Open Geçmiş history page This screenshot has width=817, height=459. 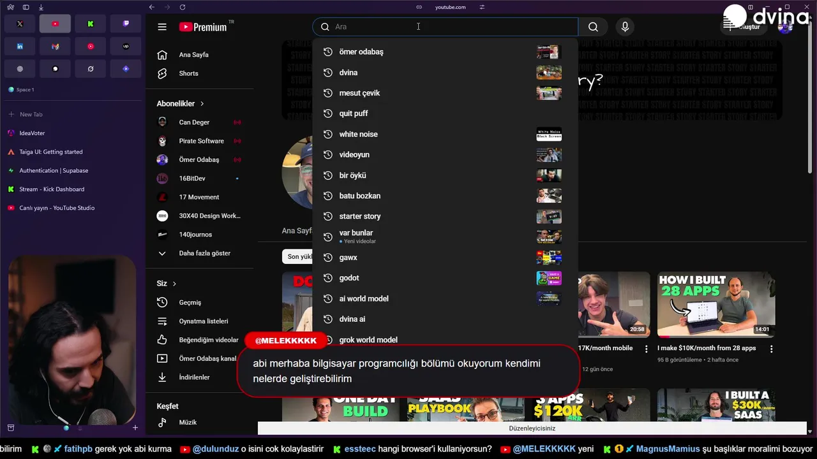point(200,302)
